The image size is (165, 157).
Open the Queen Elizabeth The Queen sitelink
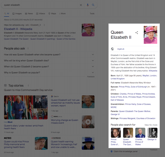coord(16,39)
